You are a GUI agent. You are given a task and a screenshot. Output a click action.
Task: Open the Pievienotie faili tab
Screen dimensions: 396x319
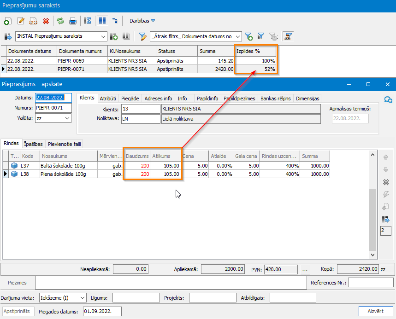64,144
